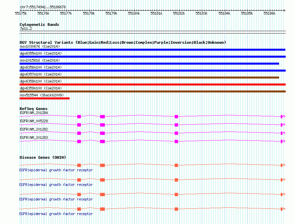
Task: Click the 55184k ruler label
Action: 224,14
